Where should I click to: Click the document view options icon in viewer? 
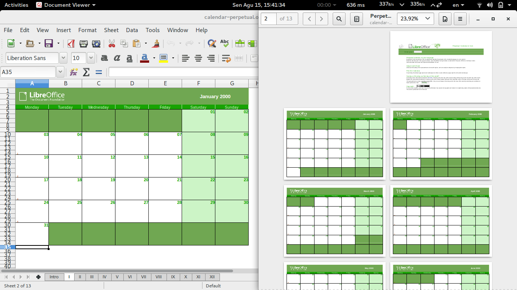tap(445, 19)
